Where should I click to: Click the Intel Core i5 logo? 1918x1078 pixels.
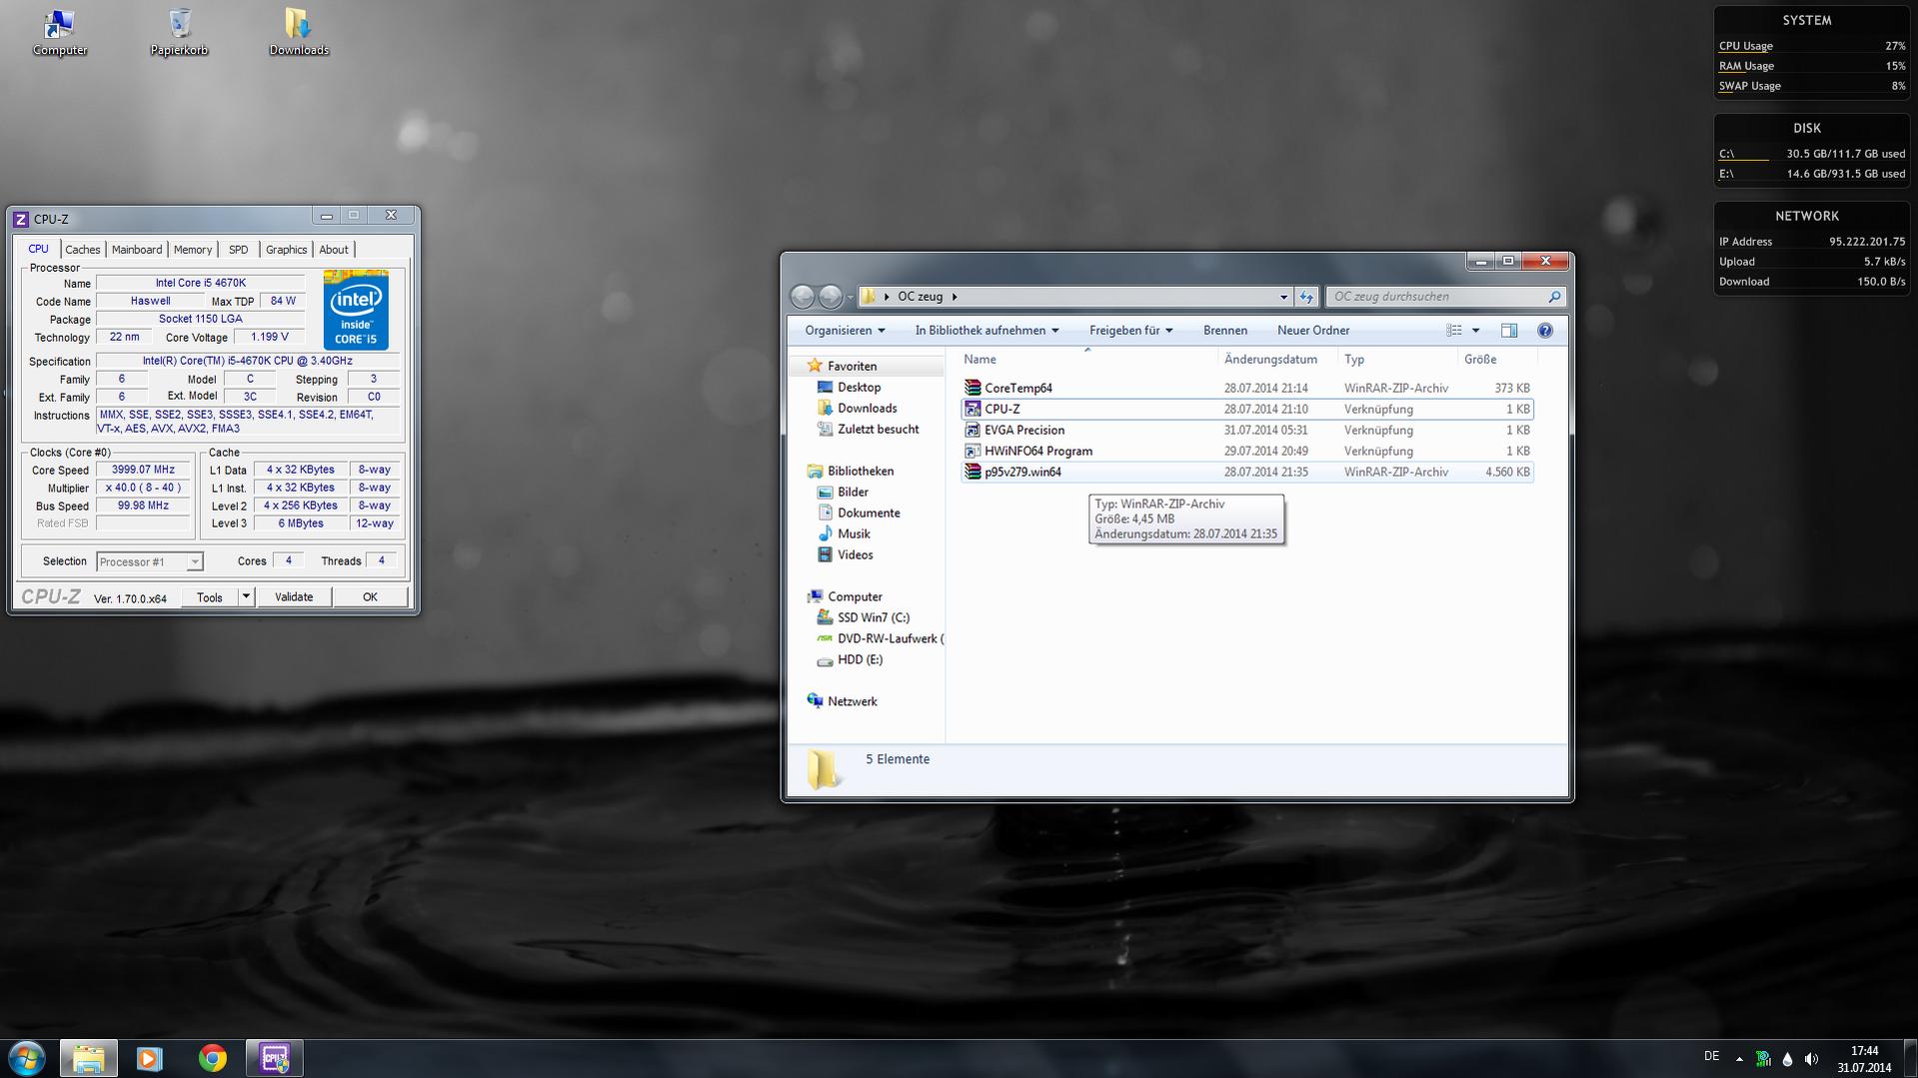pyautogui.click(x=356, y=310)
